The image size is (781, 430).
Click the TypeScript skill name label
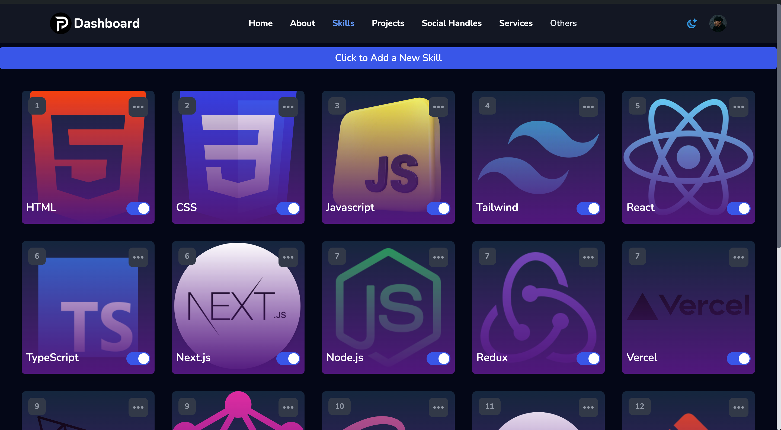click(52, 358)
